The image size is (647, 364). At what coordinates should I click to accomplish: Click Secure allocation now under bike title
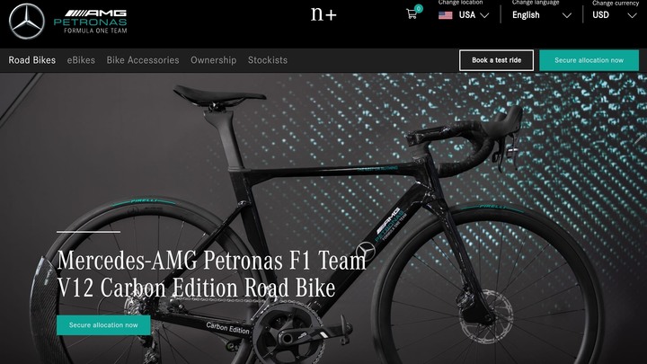pyautogui.click(x=103, y=325)
